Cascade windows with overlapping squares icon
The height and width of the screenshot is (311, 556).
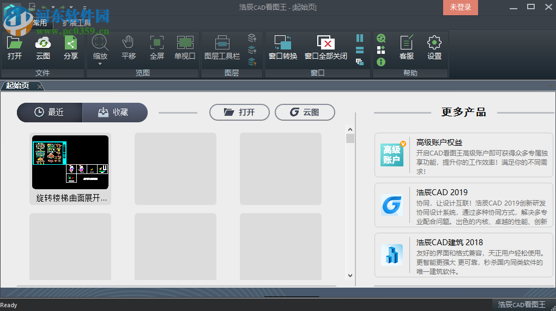point(360,62)
